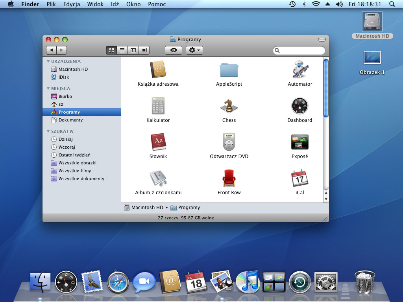Open Dashboard in the Programy window
This screenshot has height=302, width=403.
(299, 106)
